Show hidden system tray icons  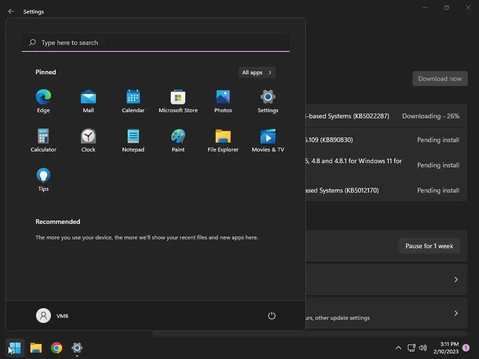click(399, 348)
